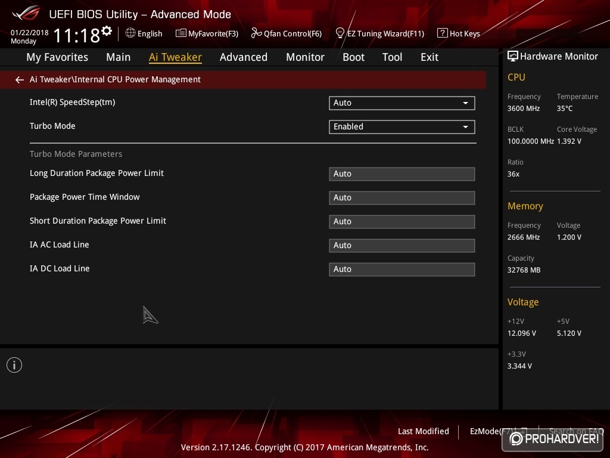Click the 01/22/2018 date text
This screenshot has height=458, width=610.
click(x=30, y=33)
